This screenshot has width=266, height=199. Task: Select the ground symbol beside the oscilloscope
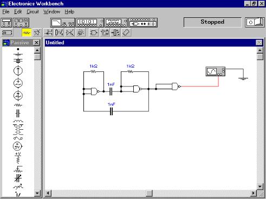243,78
